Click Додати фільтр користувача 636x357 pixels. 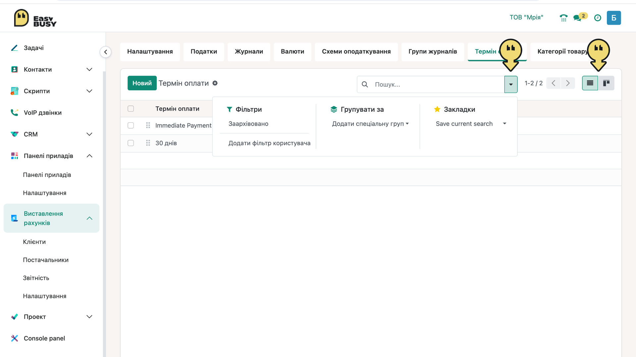(269, 143)
